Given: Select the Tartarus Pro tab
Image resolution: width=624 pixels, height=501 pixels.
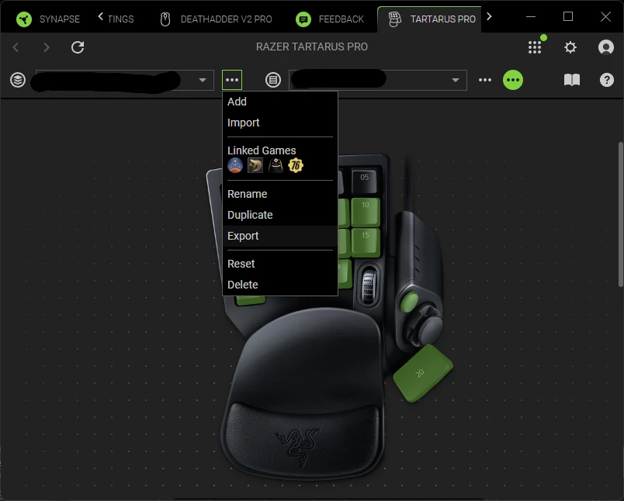Looking at the screenshot, I should [x=431, y=19].
